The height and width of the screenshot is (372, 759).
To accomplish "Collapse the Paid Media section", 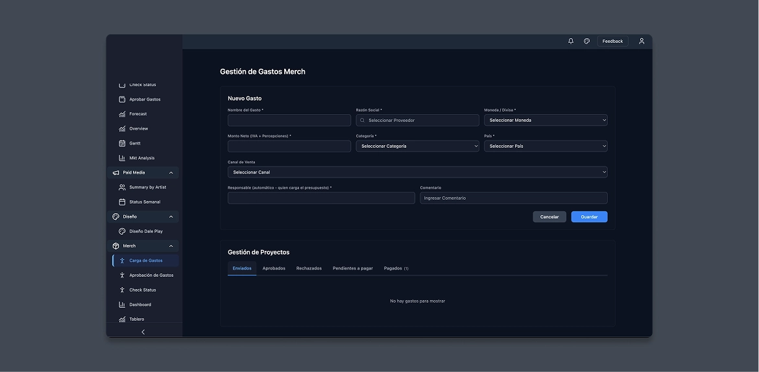I will point(171,173).
